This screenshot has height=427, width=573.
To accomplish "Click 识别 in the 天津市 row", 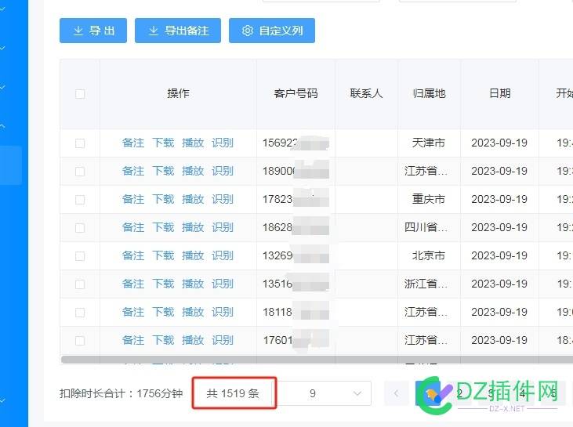I will (223, 143).
